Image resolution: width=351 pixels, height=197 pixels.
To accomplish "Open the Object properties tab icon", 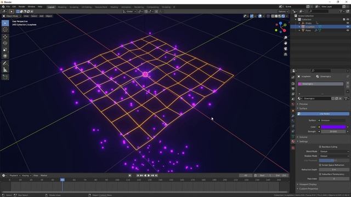I will click(x=293, y=111).
